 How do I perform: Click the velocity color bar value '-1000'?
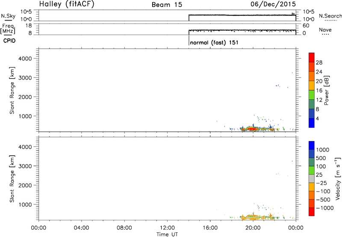(x=324, y=208)
